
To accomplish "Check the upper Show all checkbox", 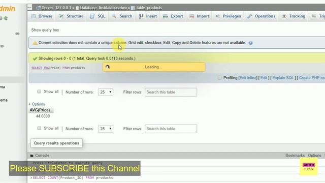I will [39, 91].
